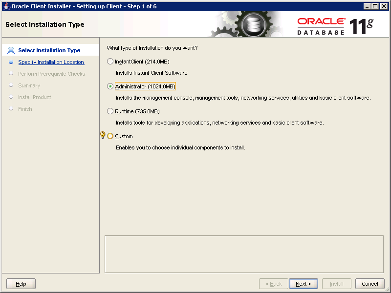This screenshot has height=293, width=391.
Task: Choose the Administrator radio button
Action: (110, 86)
